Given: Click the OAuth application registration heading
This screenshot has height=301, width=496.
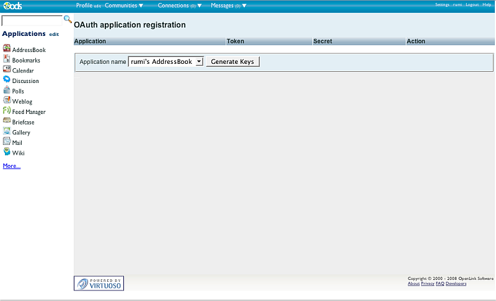Looking at the screenshot, I should click(x=130, y=25).
